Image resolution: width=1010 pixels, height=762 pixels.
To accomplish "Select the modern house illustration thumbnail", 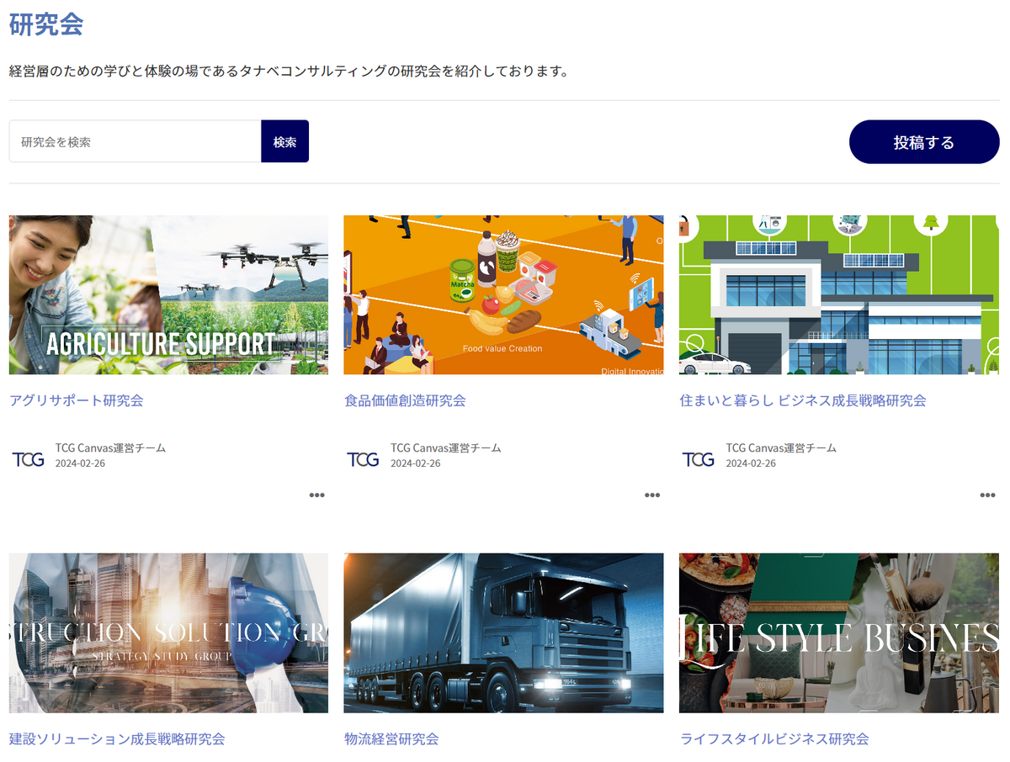I will coord(839,294).
